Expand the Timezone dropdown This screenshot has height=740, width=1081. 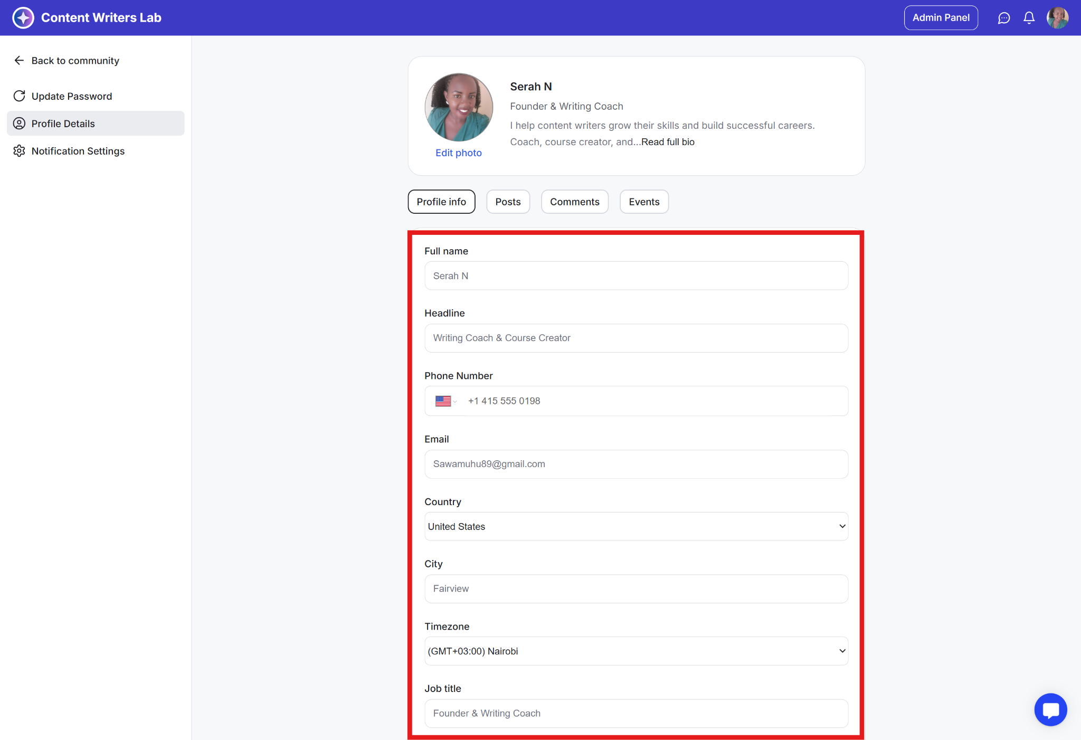click(x=636, y=651)
